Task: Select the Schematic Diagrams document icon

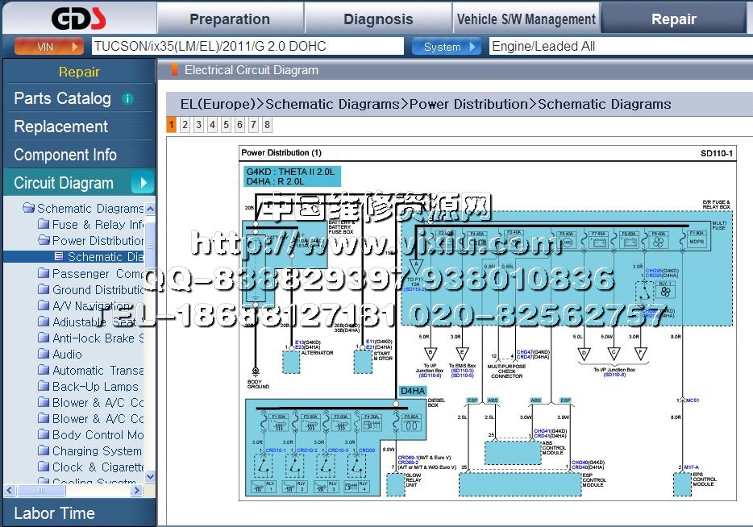Action: coord(59,256)
